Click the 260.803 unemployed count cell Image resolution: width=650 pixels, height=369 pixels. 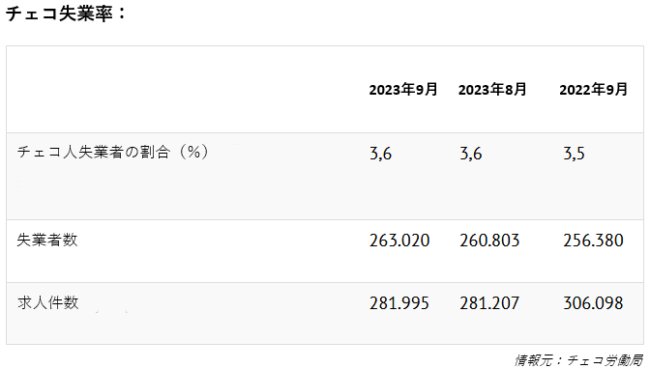(x=489, y=241)
